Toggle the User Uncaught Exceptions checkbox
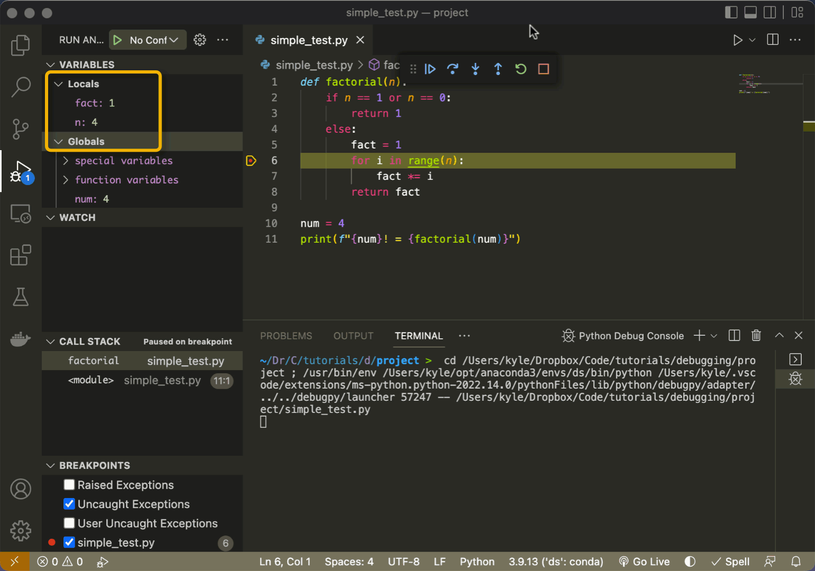The height and width of the screenshot is (571, 815). point(69,523)
